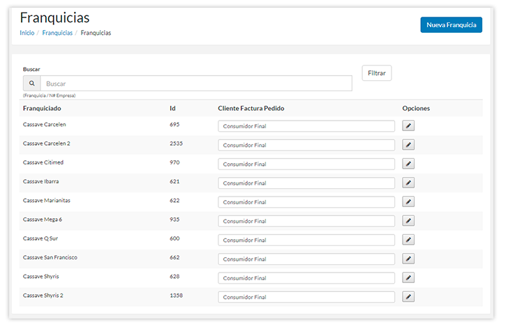
Task: Click the magnifier search icon
Action: click(x=31, y=84)
